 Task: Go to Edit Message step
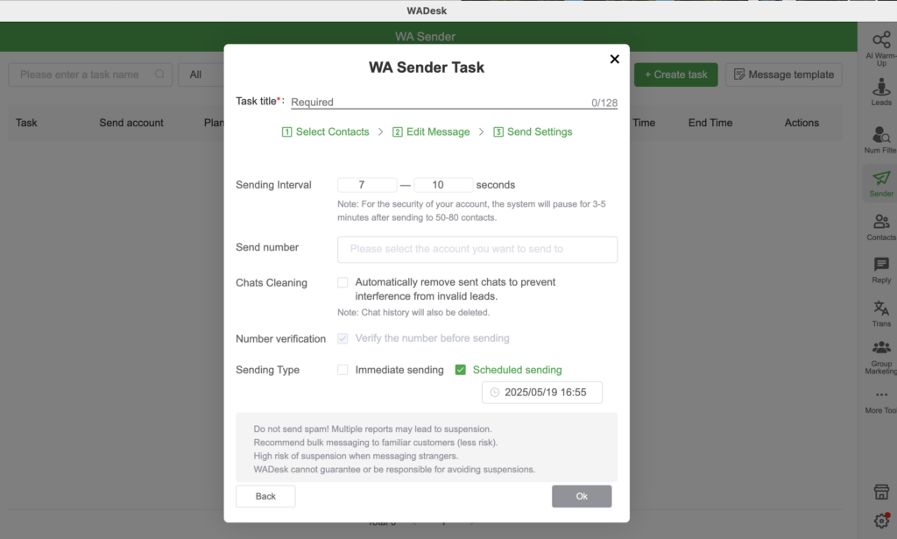431,132
